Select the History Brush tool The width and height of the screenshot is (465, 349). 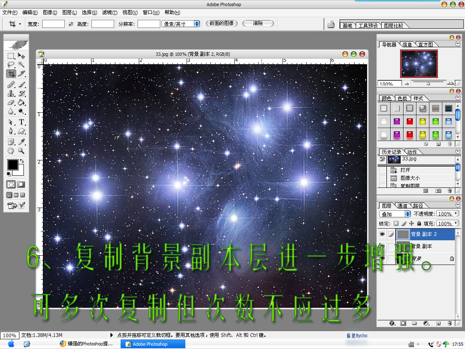pyautogui.click(x=21, y=94)
